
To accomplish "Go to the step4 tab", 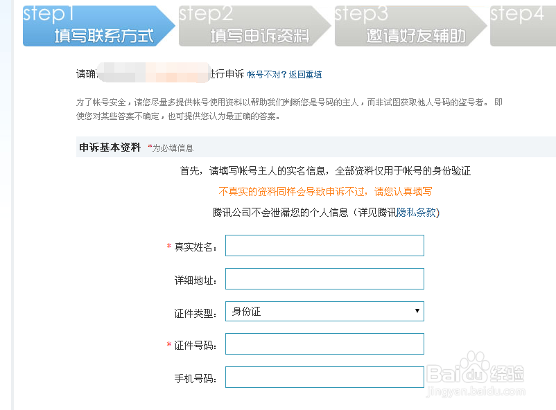I will tap(523, 26).
